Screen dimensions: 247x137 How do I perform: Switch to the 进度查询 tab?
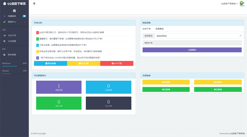(x=160, y=29)
